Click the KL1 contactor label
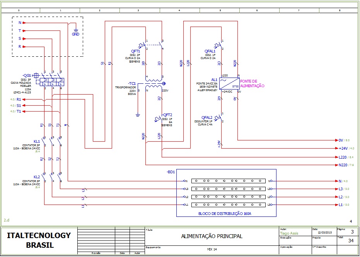 [37, 142]
